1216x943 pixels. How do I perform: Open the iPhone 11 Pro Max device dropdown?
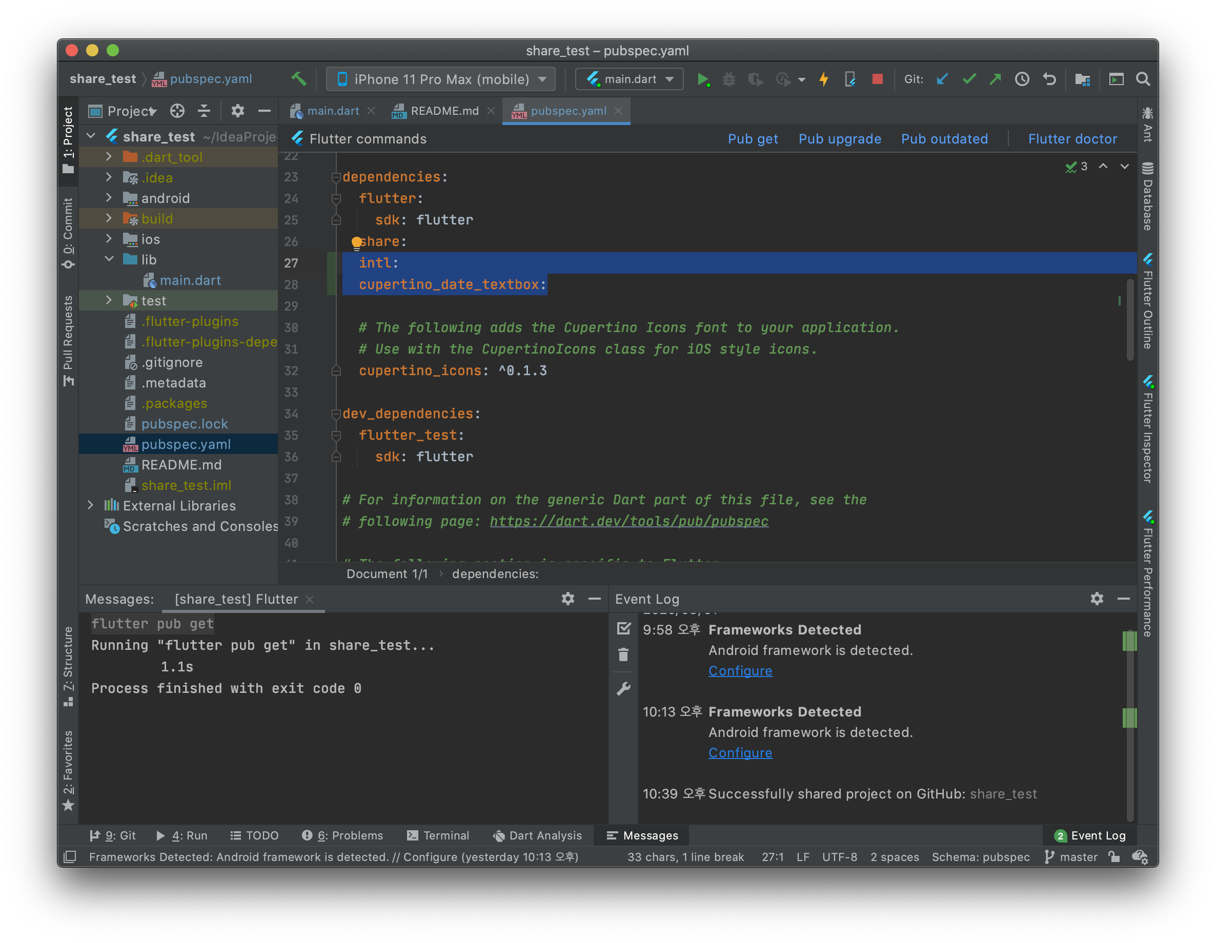click(441, 79)
